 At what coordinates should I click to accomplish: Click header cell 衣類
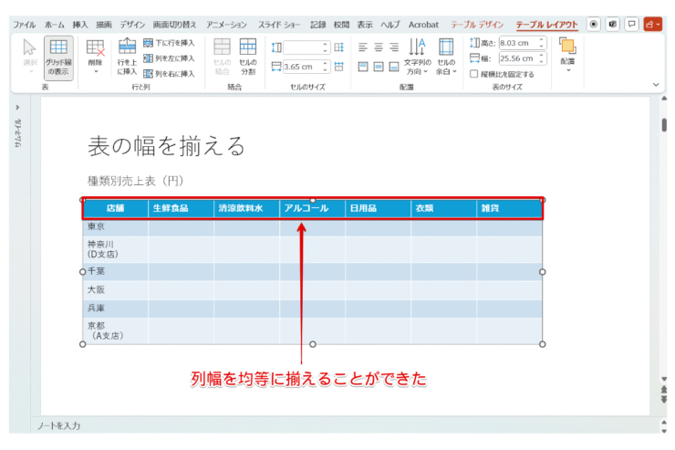[444, 208]
